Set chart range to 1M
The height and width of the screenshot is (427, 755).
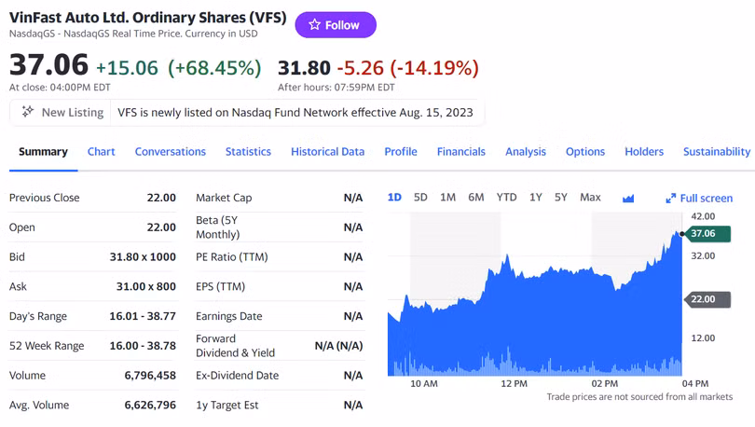click(447, 197)
